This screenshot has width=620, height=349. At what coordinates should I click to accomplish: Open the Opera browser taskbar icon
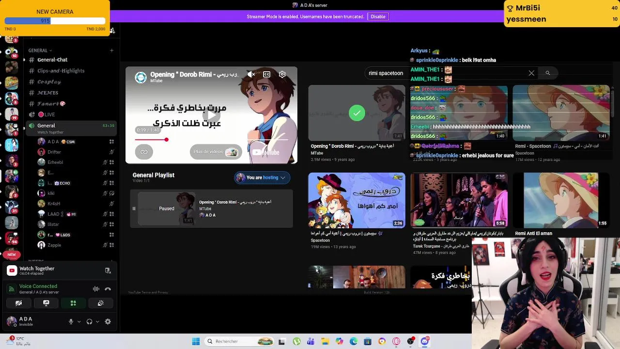[x=396, y=341]
